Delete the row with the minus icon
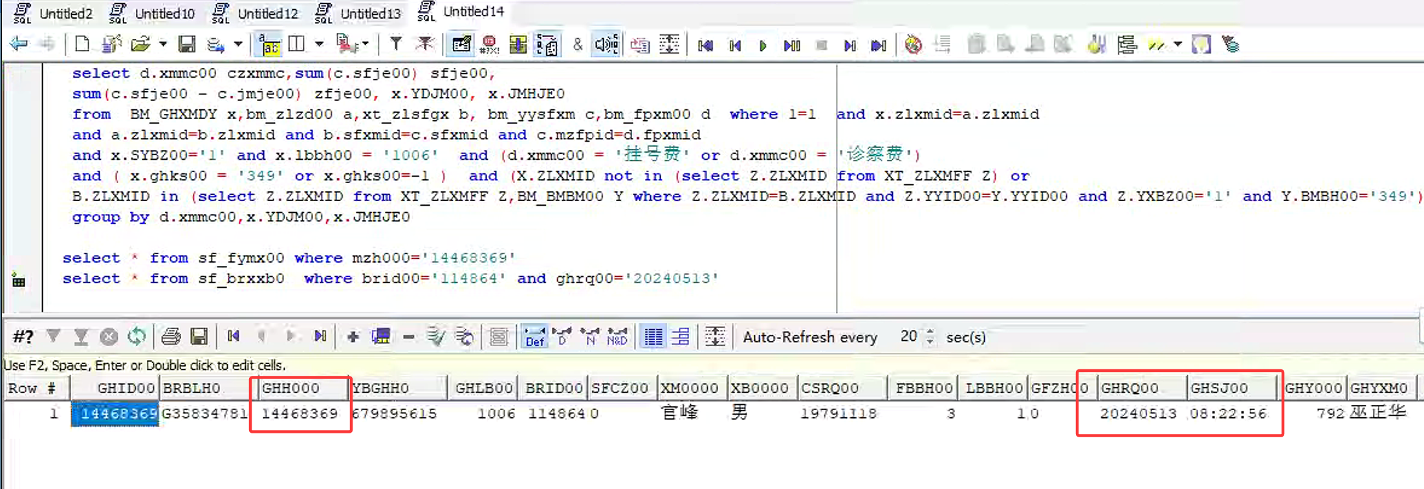Screen dimensions: 1424x489 pyautogui.click(x=408, y=337)
